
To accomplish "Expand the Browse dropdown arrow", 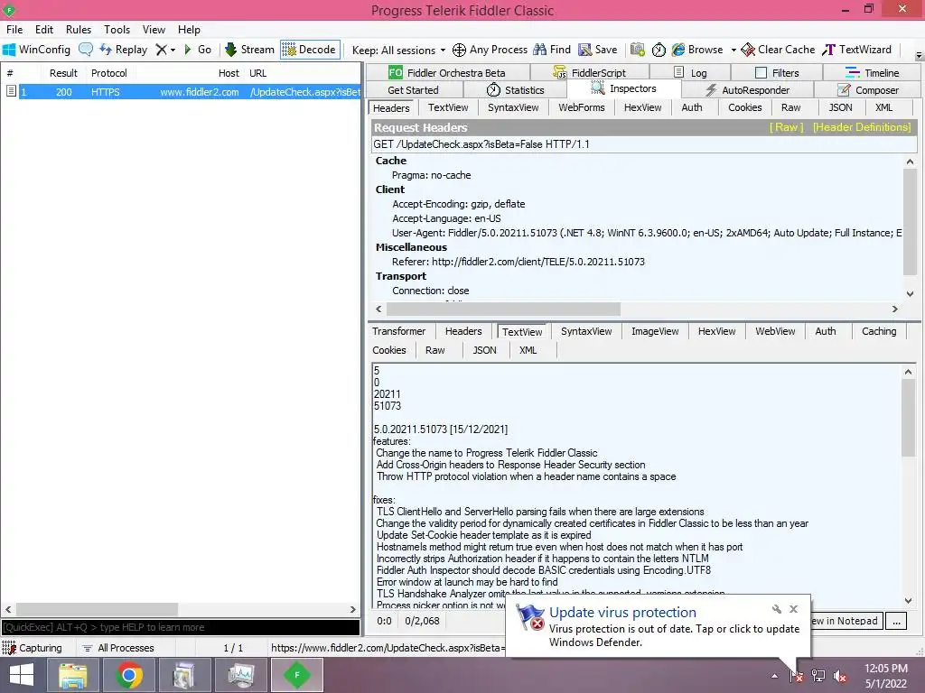I will click(733, 51).
